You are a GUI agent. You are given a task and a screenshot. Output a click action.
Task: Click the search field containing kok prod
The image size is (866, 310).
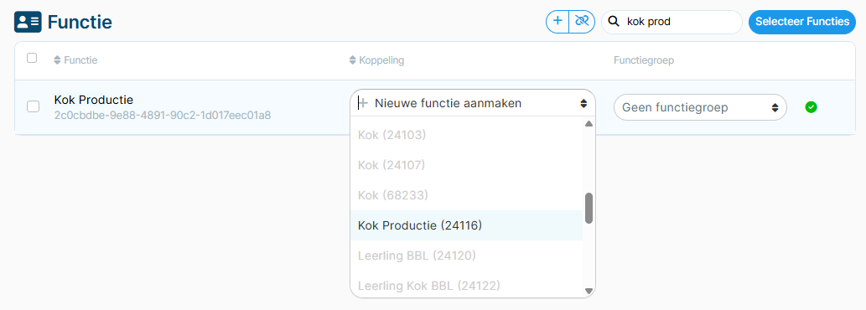[672, 22]
